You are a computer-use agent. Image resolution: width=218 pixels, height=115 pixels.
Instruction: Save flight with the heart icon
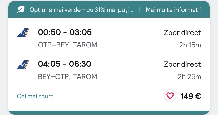(x=170, y=96)
